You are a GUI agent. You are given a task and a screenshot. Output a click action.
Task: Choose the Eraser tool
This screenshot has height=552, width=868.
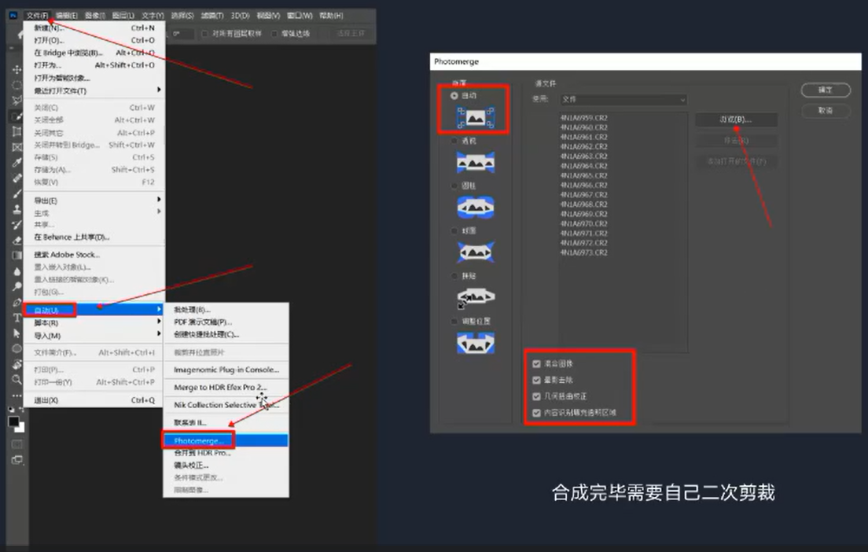click(17, 240)
